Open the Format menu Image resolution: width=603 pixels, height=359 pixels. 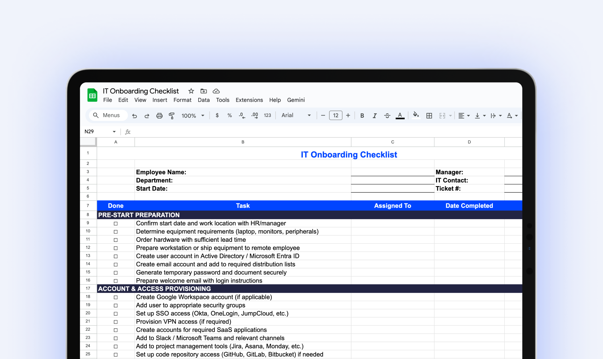pyautogui.click(x=182, y=100)
